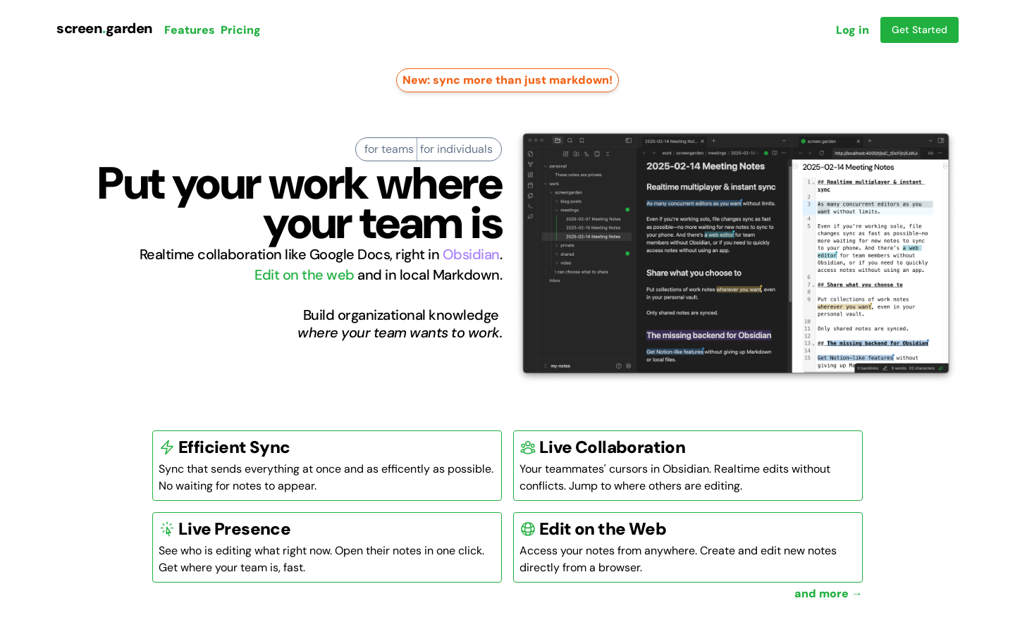Click the globe icon beside Edit on the Web
The width and height of the screenshot is (1015, 634).
click(528, 529)
